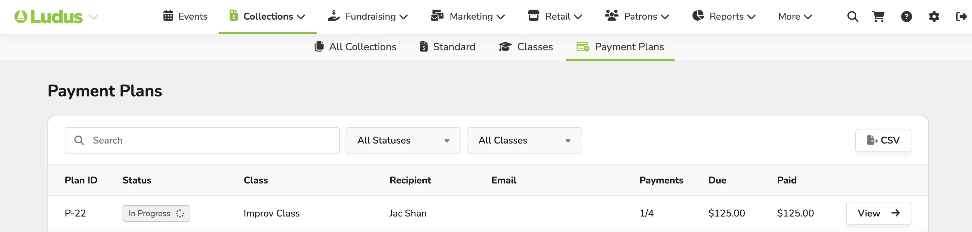Click the help question mark icon
Image resolution: width=972 pixels, height=232 pixels.
(x=906, y=17)
